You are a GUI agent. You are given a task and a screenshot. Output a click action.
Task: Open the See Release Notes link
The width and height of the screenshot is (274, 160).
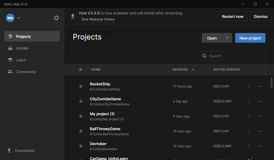(x=98, y=19)
